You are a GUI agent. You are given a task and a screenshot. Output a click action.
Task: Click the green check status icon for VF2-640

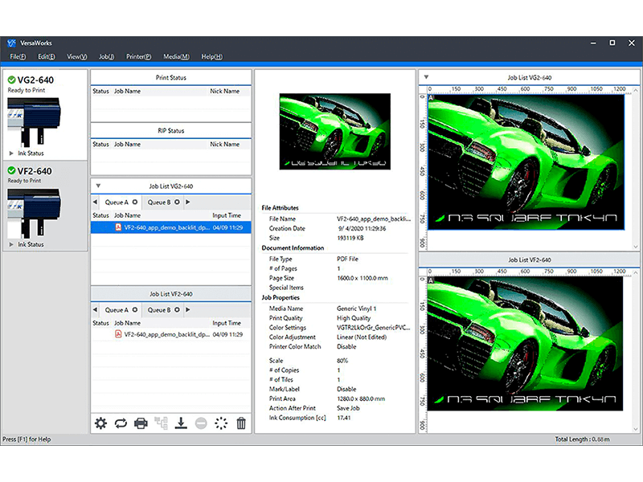point(11,170)
